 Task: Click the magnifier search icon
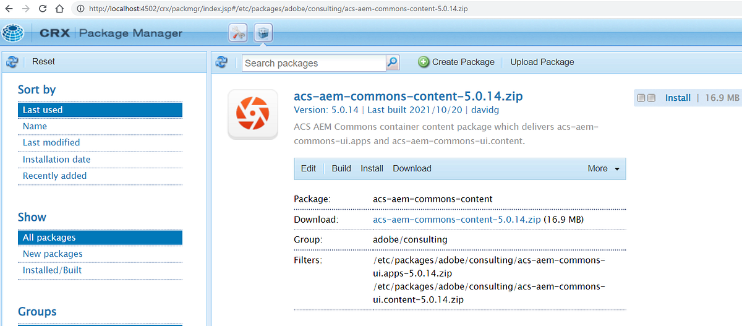(393, 62)
